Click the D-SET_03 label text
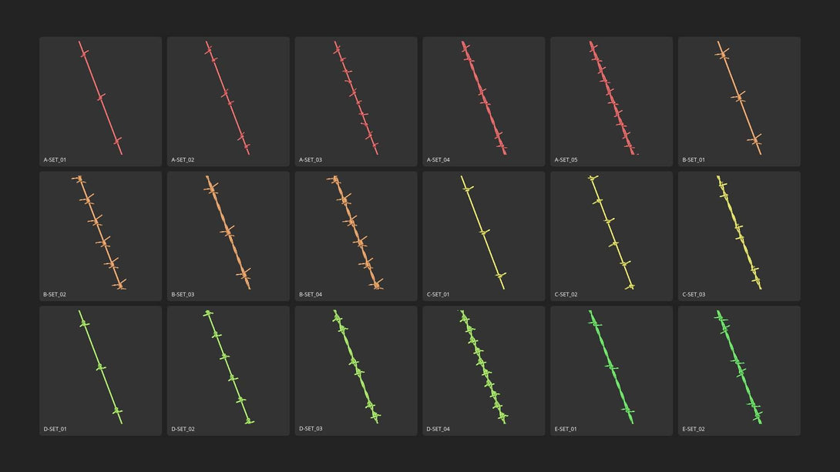 click(x=310, y=429)
